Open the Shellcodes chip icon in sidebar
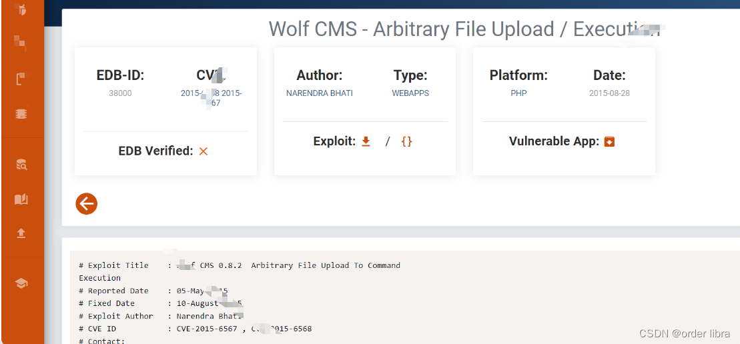 tap(21, 114)
